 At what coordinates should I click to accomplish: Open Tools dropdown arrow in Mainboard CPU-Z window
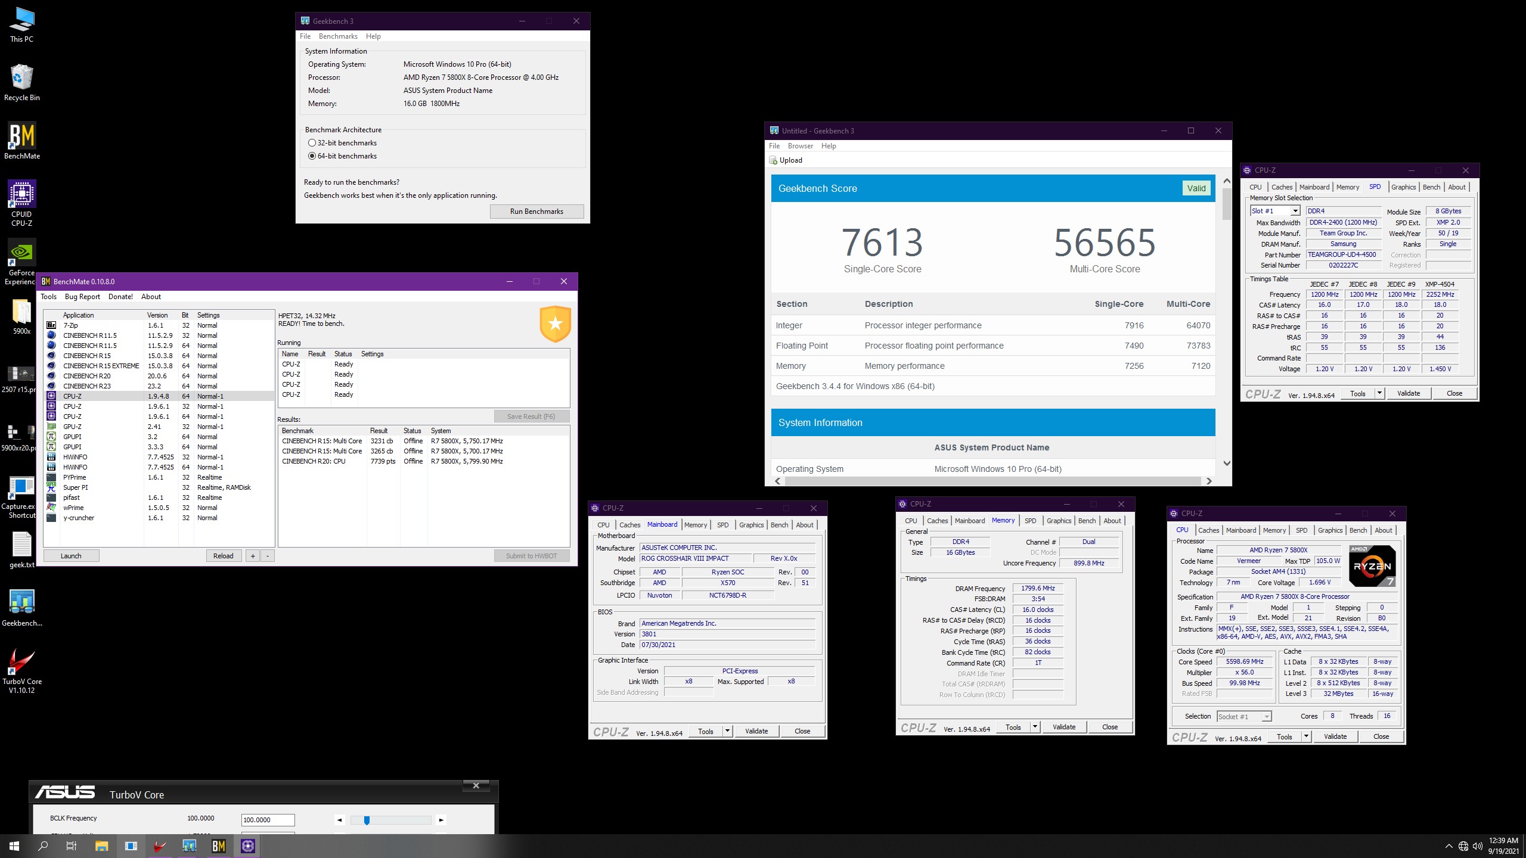727,731
